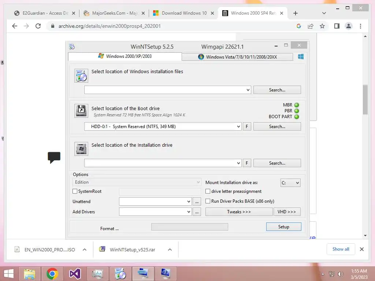Click the Google icon in address bar
Screen dimensions: 375x281
pos(299,26)
